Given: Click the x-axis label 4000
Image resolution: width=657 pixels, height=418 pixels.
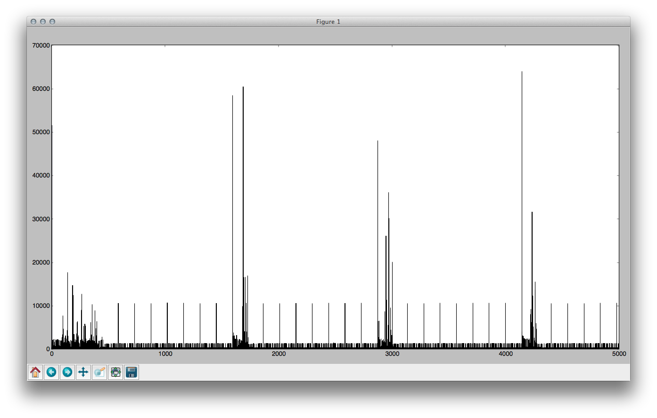Looking at the screenshot, I should click(506, 354).
